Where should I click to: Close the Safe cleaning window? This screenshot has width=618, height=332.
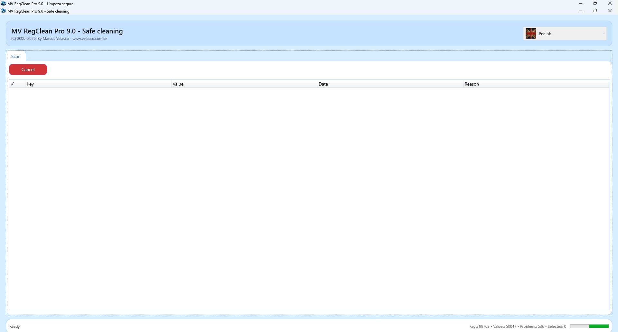pos(610,11)
